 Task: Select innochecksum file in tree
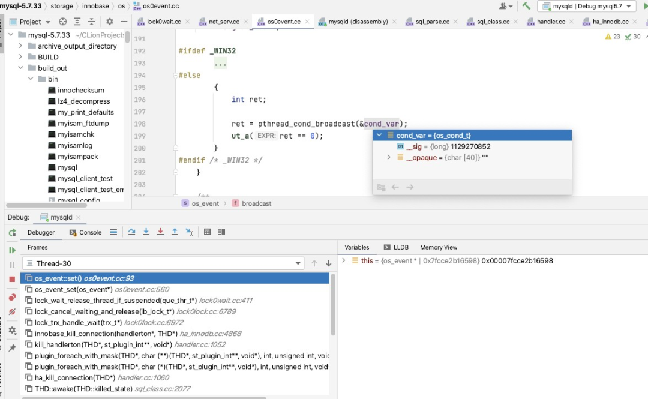coord(80,90)
